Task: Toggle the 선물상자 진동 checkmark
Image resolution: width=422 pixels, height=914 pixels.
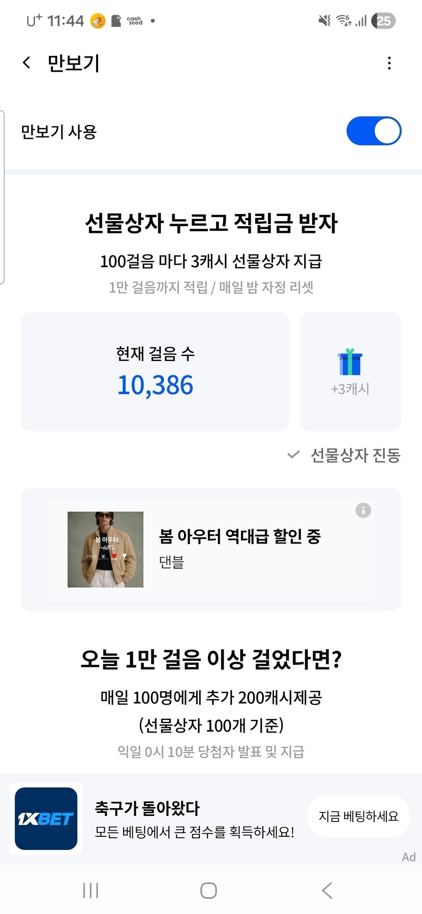Action: click(x=293, y=454)
